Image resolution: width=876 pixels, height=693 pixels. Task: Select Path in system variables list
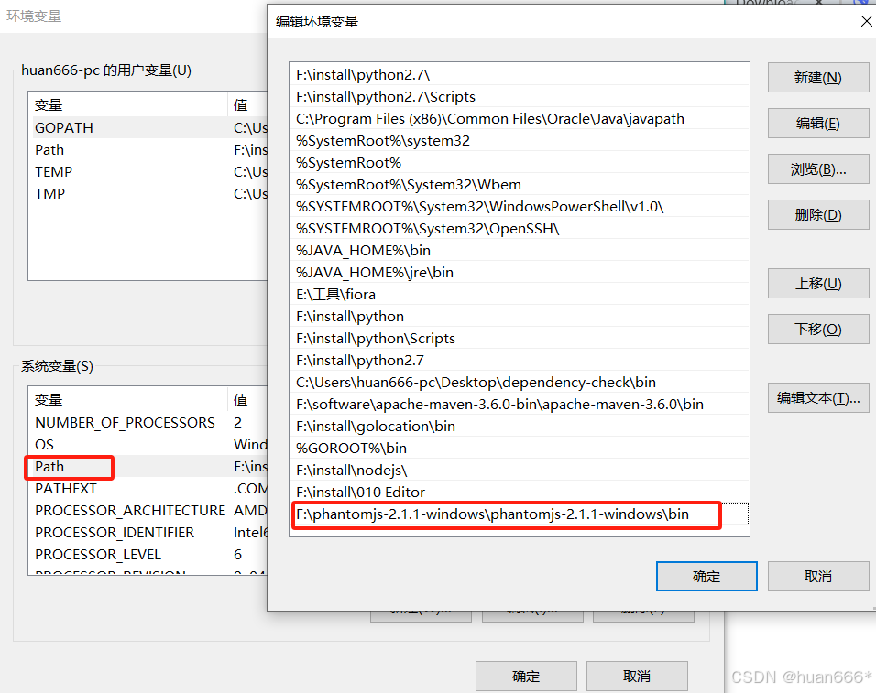(148, 467)
